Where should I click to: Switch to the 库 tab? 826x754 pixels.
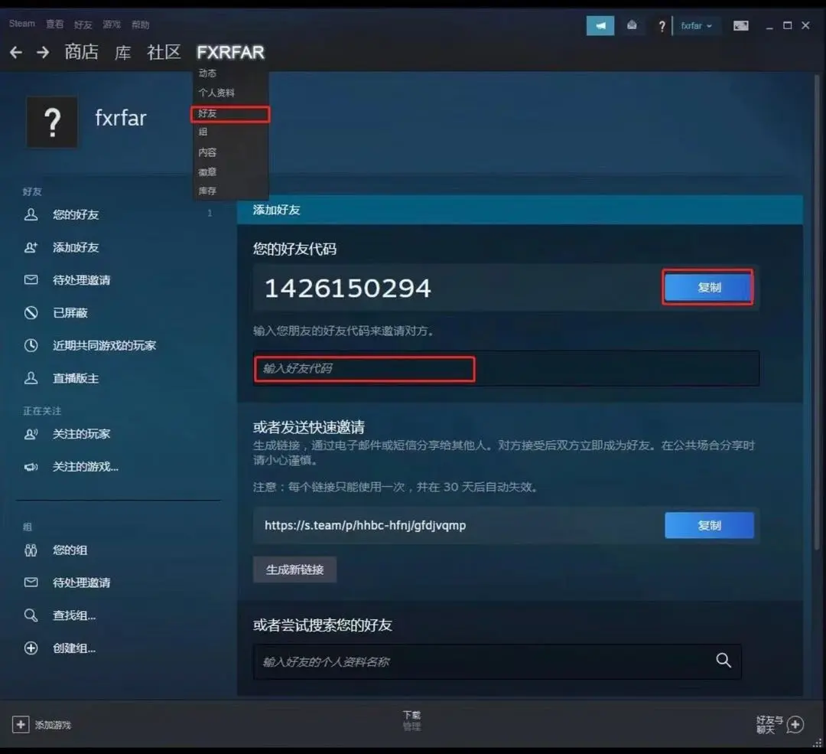click(122, 52)
